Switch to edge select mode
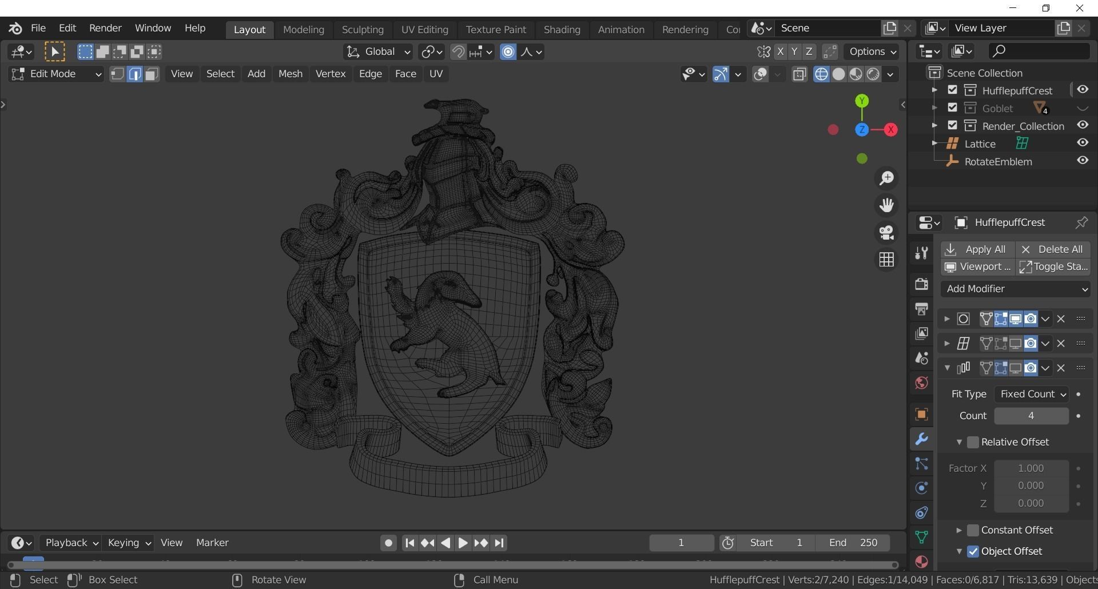 tap(134, 74)
